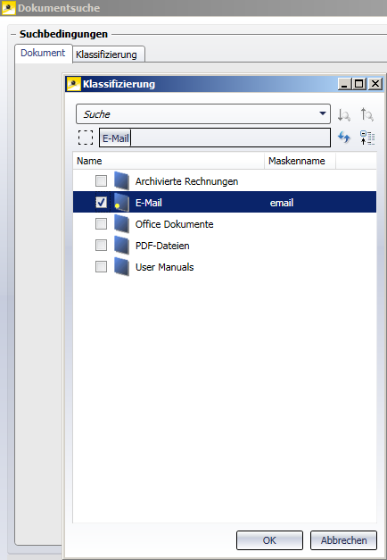Viewport: 387px width, 560px height.
Task: Click the search-down icon beside Suche dropdown
Action: point(344,114)
